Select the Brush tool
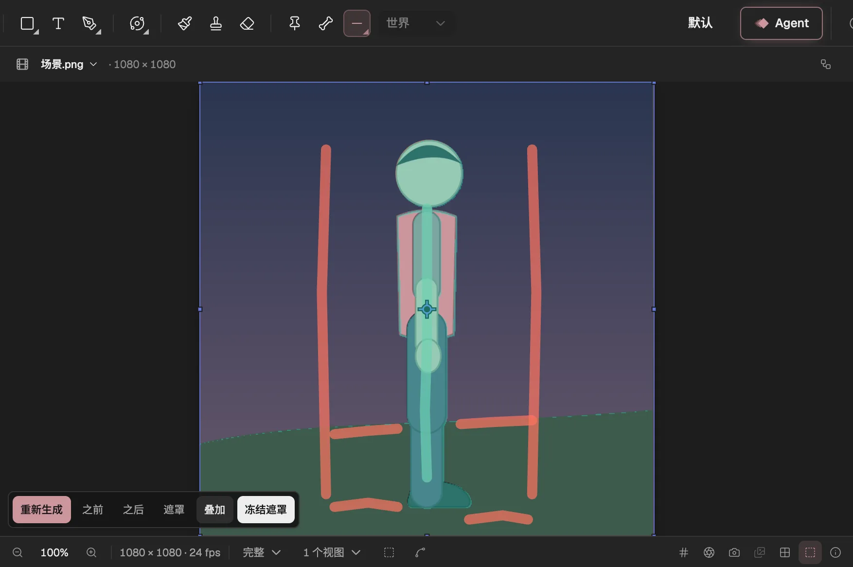The height and width of the screenshot is (567, 853). pos(185,23)
